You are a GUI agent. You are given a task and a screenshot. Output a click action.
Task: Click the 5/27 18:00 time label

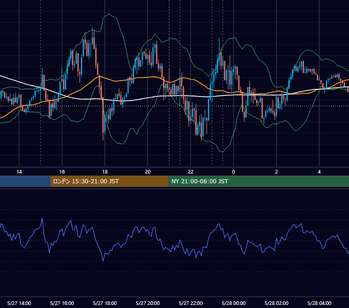pos(105,303)
